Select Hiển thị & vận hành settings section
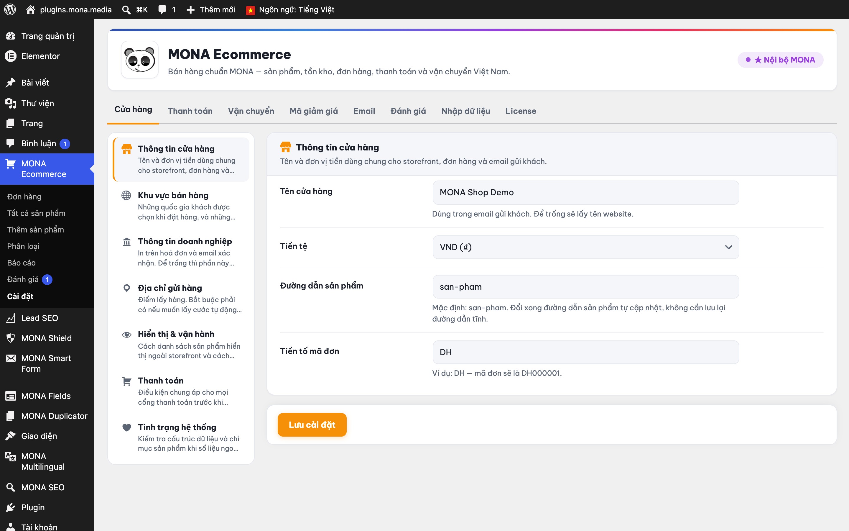This screenshot has width=849, height=531. tap(181, 345)
